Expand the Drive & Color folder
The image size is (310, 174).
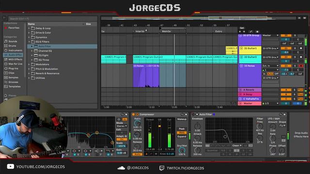point(29,33)
